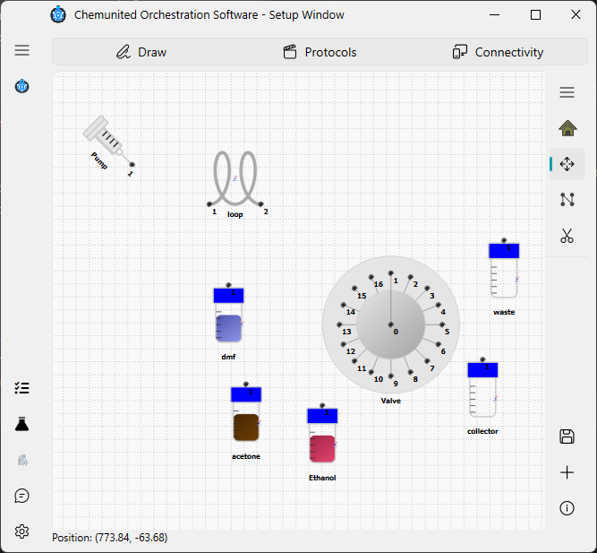
Task: Select the move tool with four arrows
Action: (567, 164)
